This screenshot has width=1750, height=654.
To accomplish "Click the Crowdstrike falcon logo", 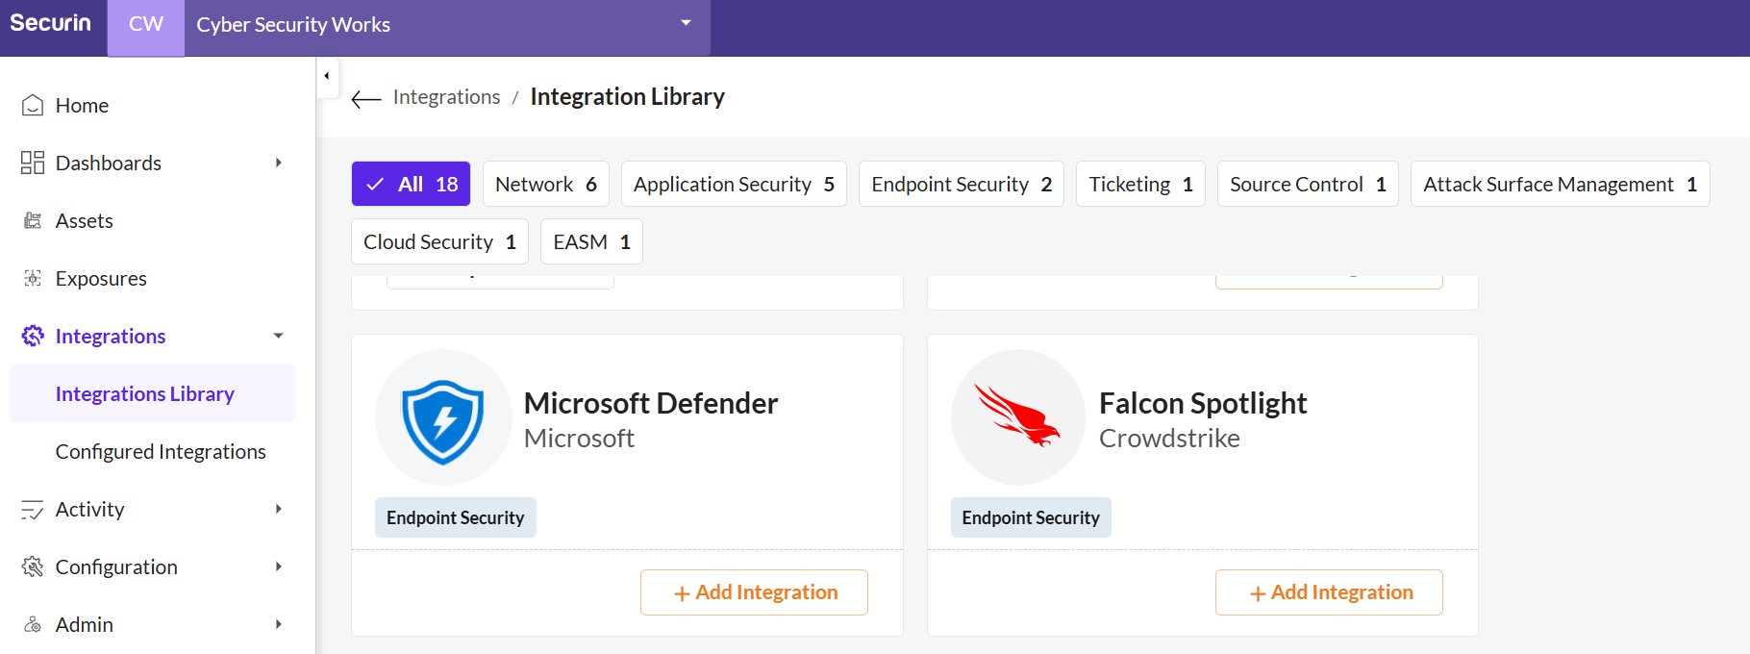I will coord(1018,417).
